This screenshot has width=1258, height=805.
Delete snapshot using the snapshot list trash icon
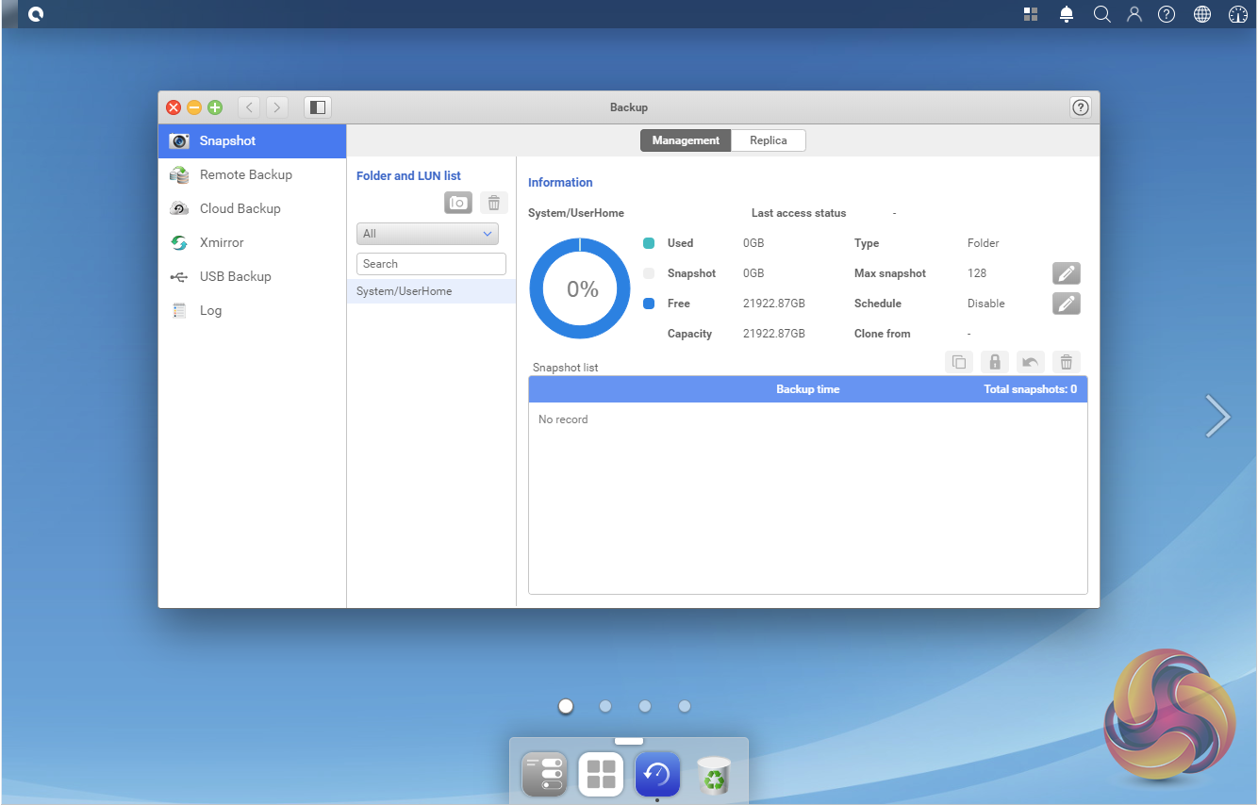pyautogui.click(x=1066, y=362)
